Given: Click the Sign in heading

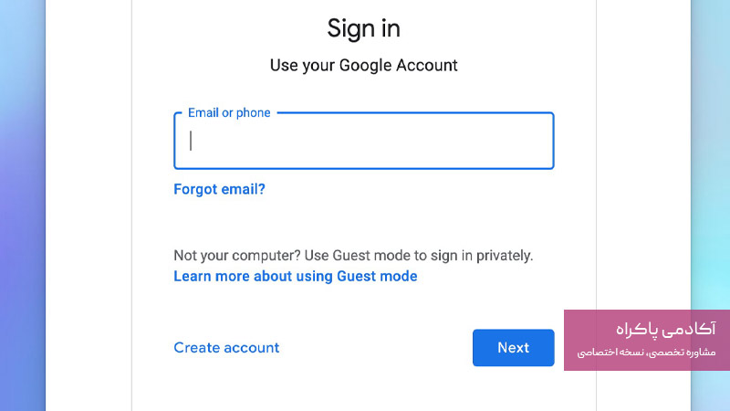Looking at the screenshot, I should click(363, 28).
